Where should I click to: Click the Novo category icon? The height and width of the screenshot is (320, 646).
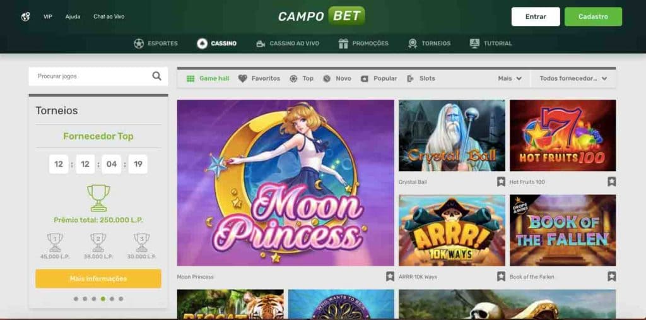[x=327, y=78]
